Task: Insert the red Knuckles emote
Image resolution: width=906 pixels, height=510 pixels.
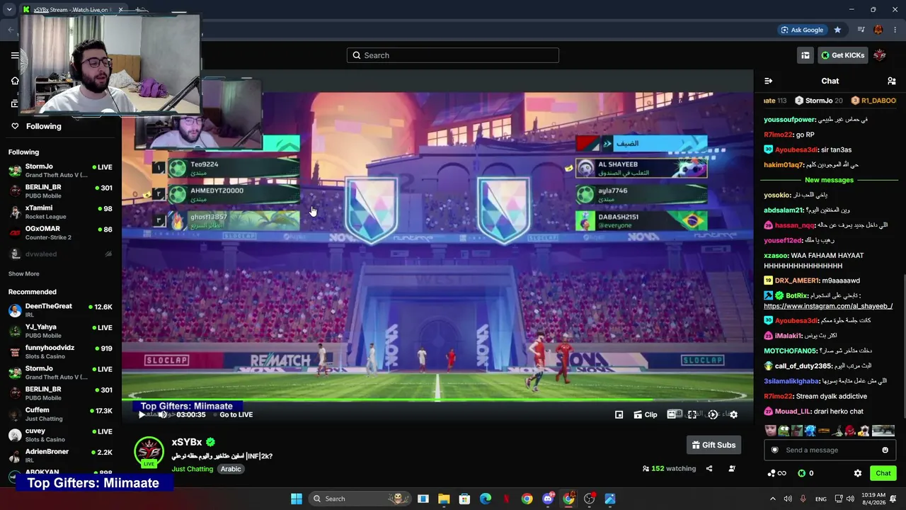Action: tap(851, 431)
